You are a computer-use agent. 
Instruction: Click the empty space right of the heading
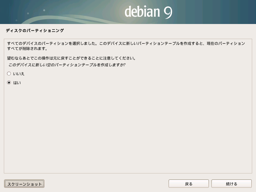[x=160, y=31]
